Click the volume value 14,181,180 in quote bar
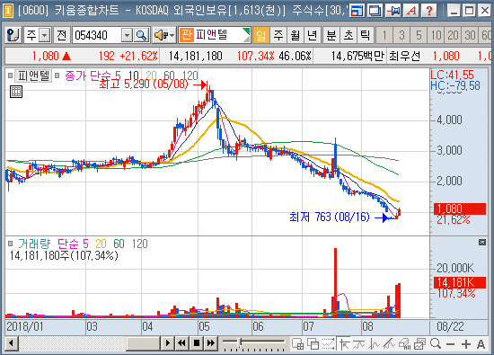 pyautogui.click(x=195, y=56)
